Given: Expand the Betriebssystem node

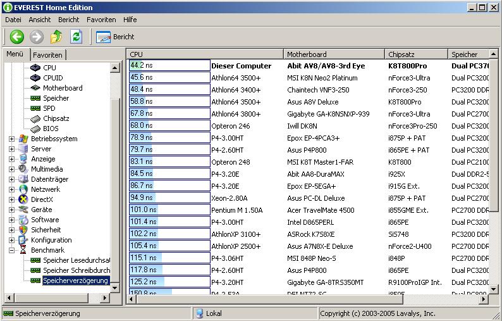Looking at the screenshot, I should (12, 139).
